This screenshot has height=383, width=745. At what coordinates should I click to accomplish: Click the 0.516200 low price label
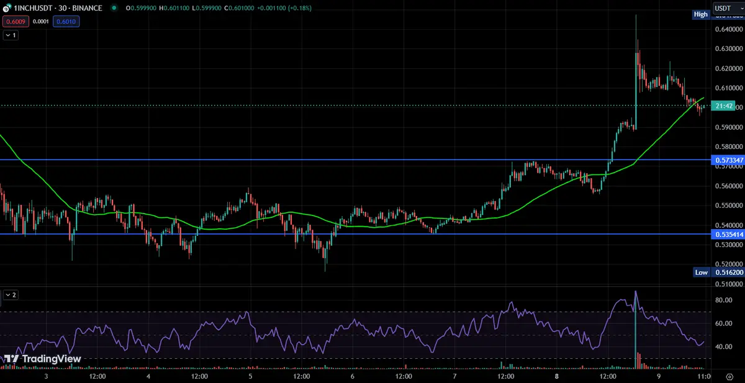click(x=727, y=272)
